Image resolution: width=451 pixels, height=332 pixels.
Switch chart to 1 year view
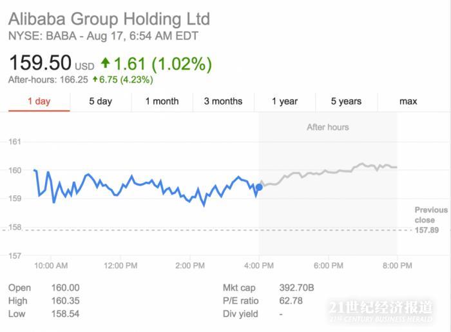[284, 101]
